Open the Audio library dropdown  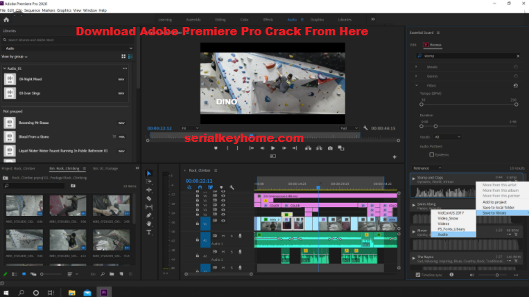[x=67, y=48]
